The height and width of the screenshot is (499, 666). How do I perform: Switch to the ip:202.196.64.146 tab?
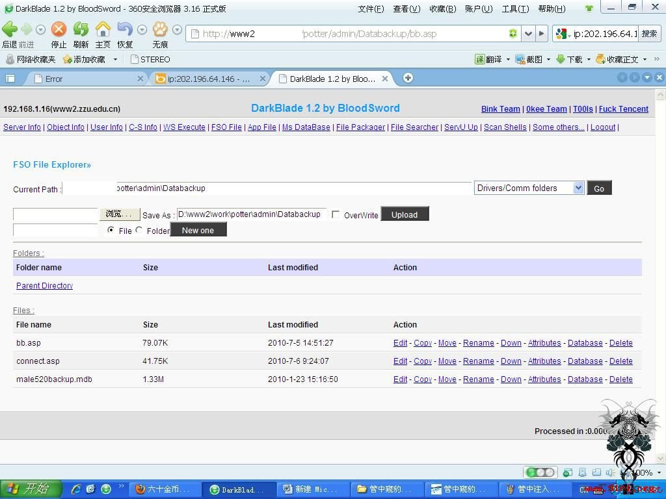coord(208,79)
